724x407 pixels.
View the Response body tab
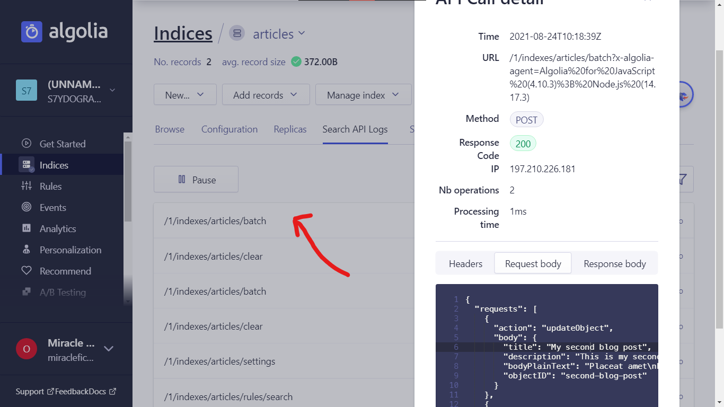pos(614,263)
